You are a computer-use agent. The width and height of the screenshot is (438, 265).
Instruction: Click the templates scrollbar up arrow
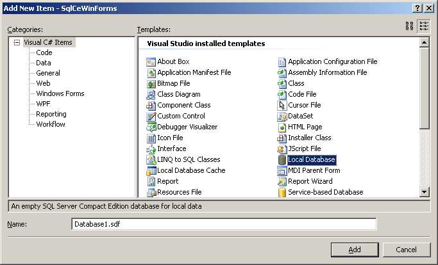tap(425, 43)
